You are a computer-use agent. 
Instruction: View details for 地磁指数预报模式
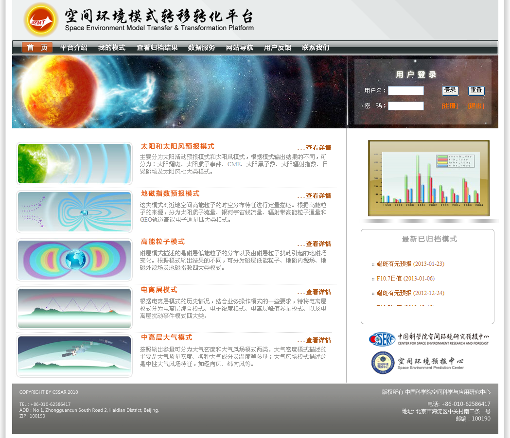315,196
